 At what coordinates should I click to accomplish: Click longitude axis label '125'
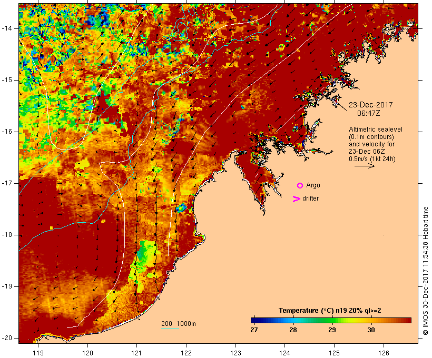pos(335,353)
